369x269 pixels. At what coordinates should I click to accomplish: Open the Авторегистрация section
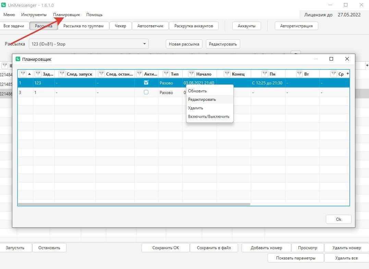296,26
